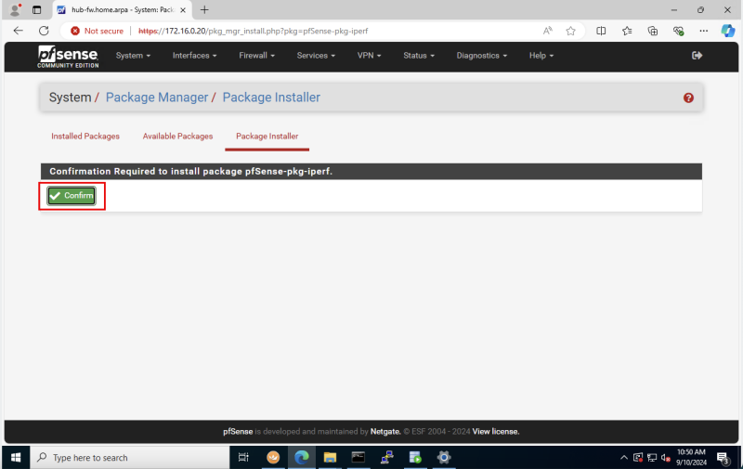The width and height of the screenshot is (743, 469).
Task: Open a new browser tab
Action: (204, 9)
